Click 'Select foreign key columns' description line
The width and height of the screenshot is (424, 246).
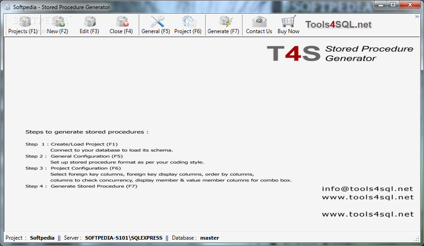[152, 174]
